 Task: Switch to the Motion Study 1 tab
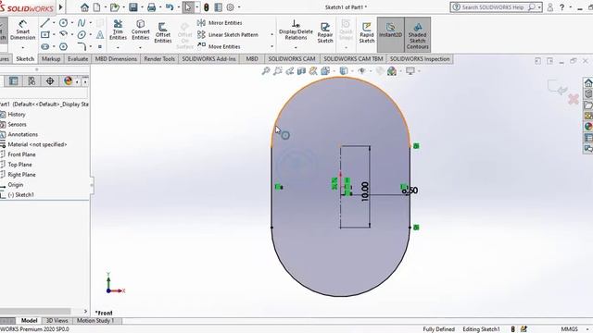point(95,321)
